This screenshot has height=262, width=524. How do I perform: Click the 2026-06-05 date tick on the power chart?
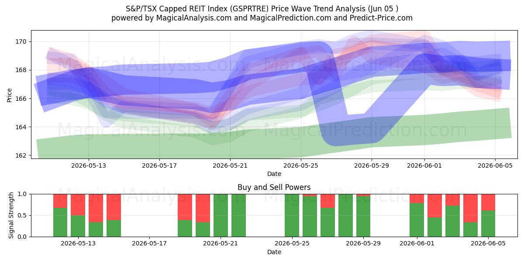488,244
